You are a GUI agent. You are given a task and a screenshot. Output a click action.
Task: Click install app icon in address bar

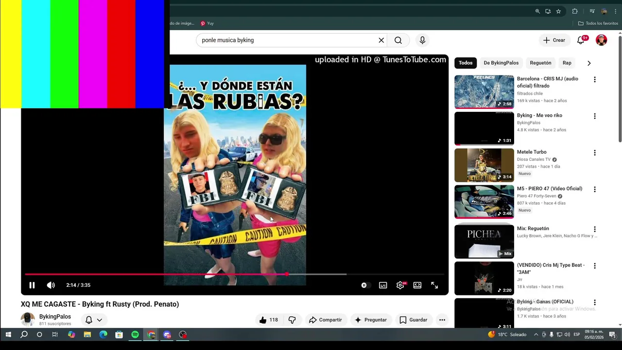(548, 11)
